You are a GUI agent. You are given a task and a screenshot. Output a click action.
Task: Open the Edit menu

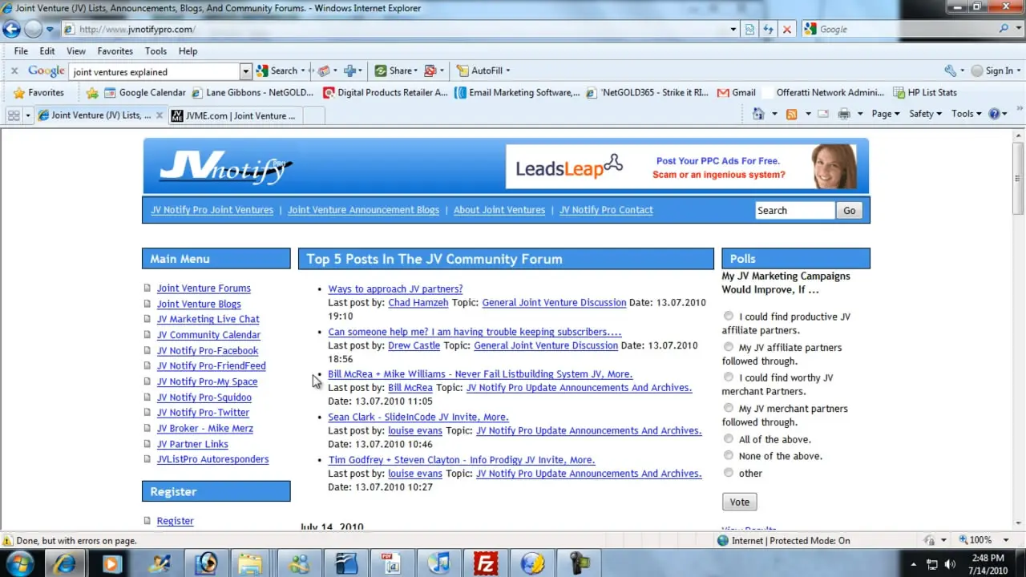(x=47, y=51)
